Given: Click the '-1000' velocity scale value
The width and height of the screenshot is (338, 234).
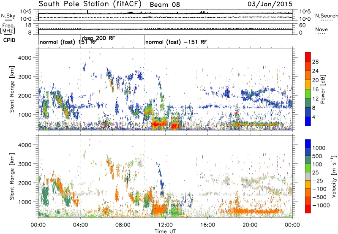Looking at the screenshot, I should (321, 205).
